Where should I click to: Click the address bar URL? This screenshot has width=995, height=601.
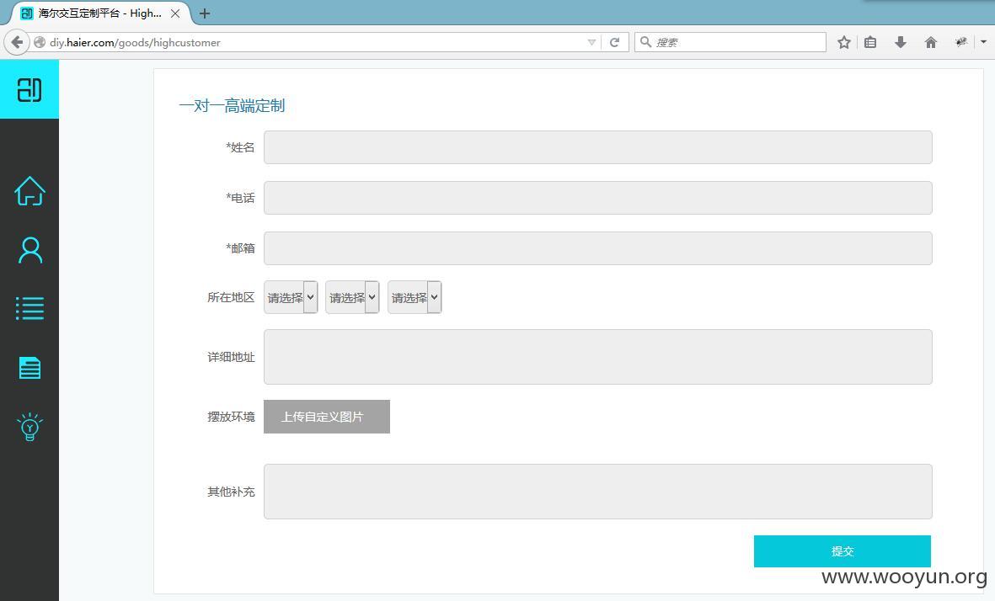point(135,42)
